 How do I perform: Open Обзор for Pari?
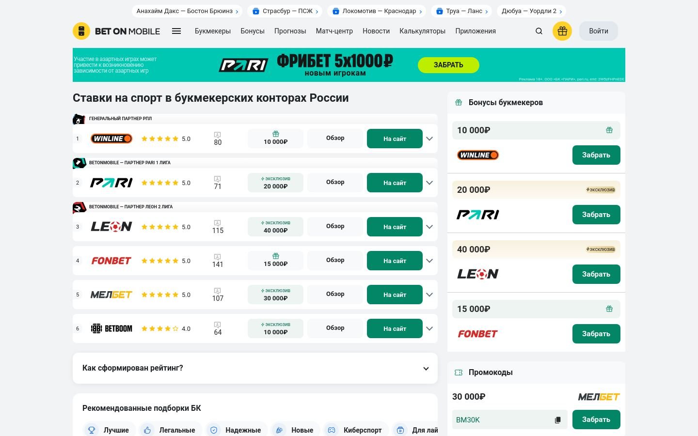click(335, 182)
